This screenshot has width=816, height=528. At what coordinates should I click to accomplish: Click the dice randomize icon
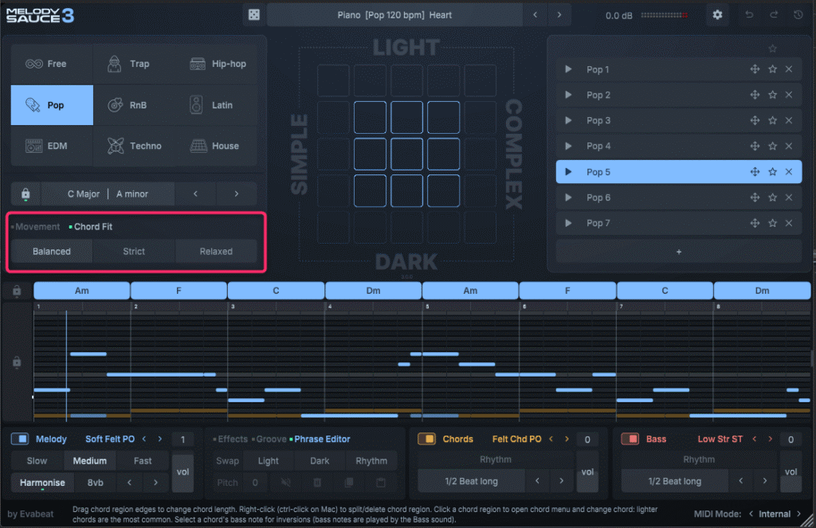click(x=253, y=15)
